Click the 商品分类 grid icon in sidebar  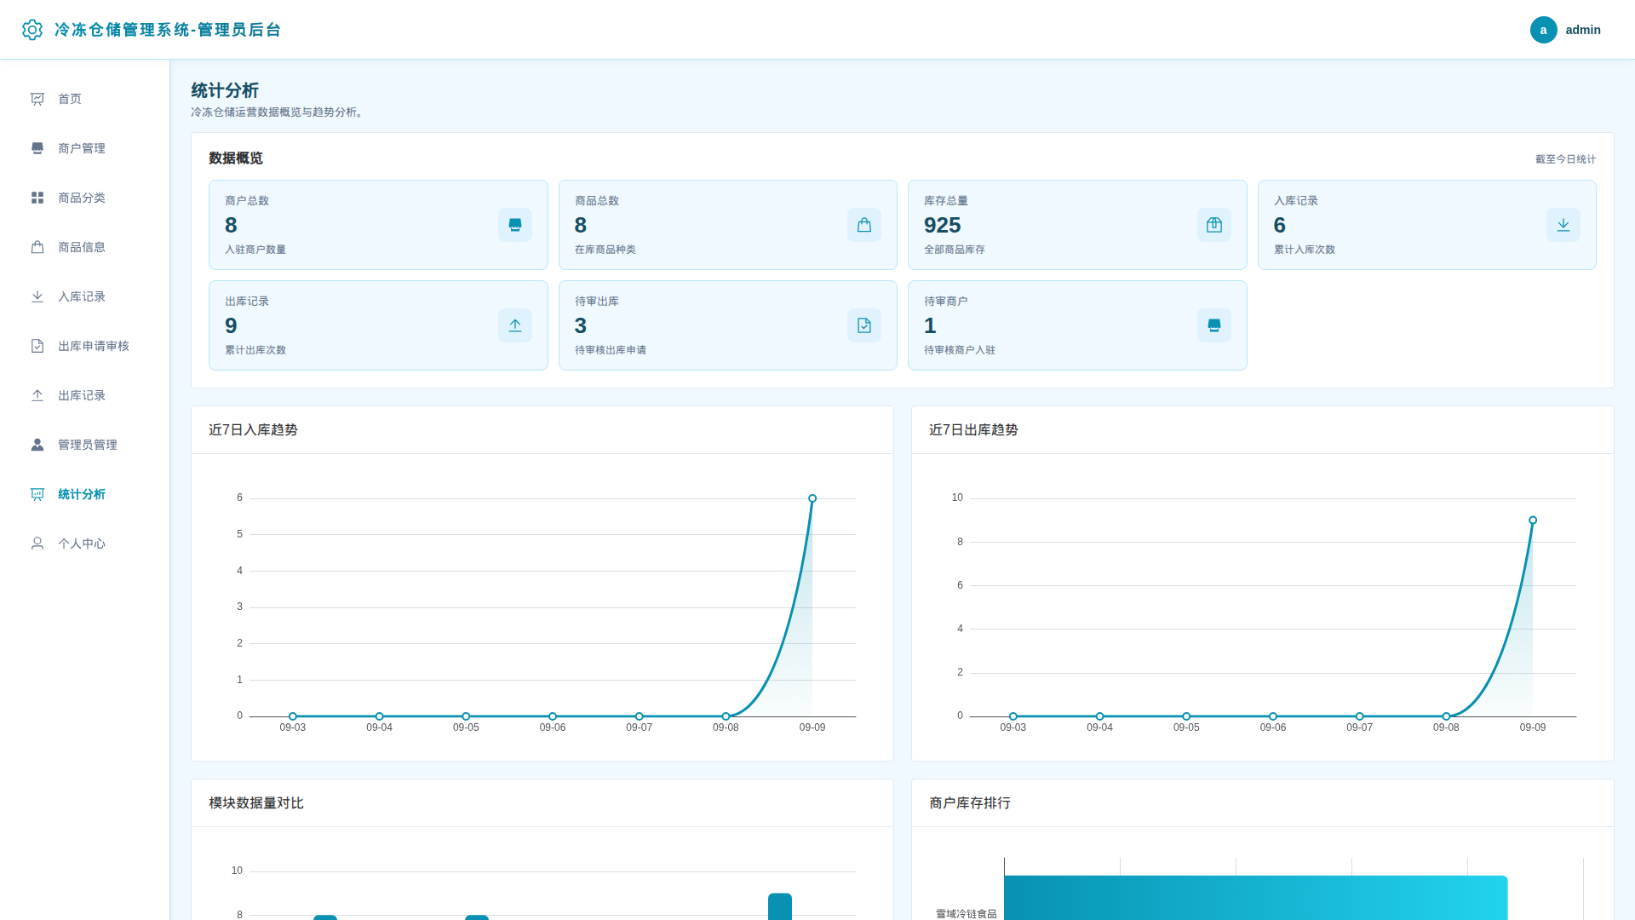click(37, 198)
